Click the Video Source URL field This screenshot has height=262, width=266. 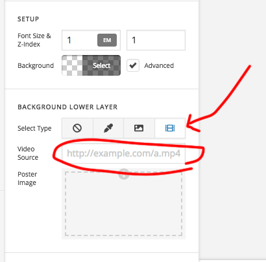coord(123,153)
